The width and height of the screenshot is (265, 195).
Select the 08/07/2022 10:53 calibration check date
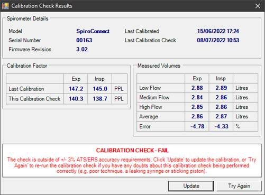click(218, 40)
